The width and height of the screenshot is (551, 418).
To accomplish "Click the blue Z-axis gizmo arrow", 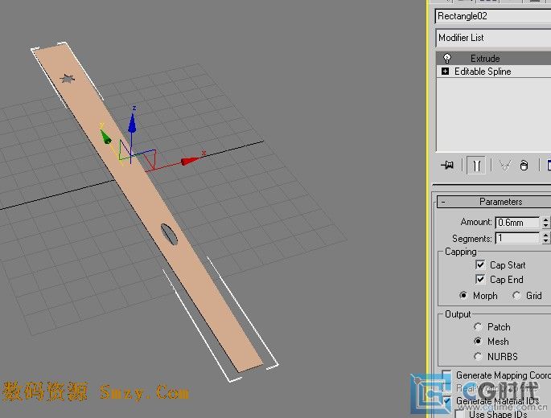I will [133, 121].
